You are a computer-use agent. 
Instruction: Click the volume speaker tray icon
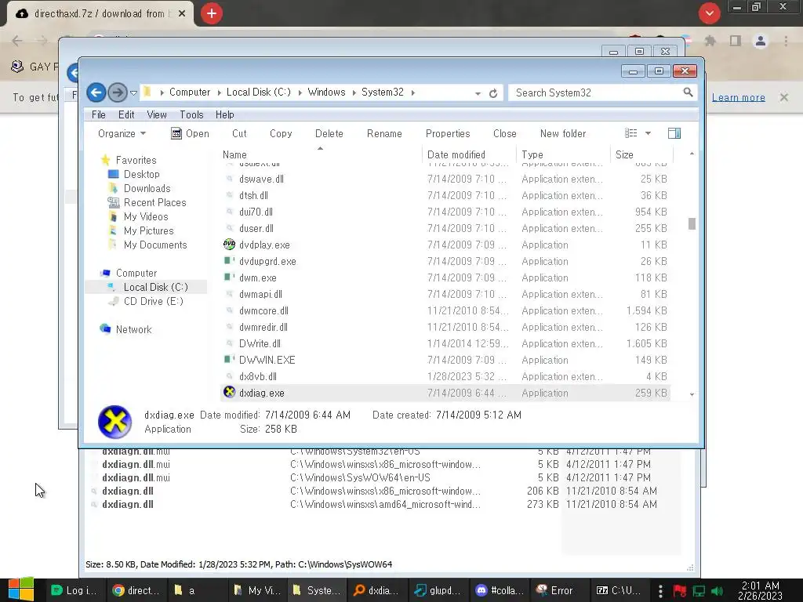pyautogui.click(x=717, y=591)
